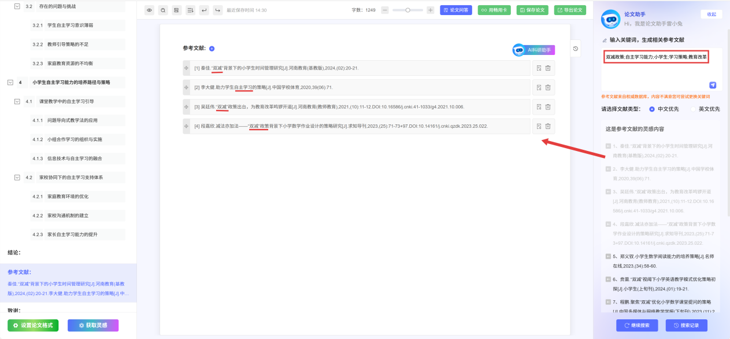Edit reference [1] 秦佳 with edit icon
The width and height of the screenshot is (730, 339).
538,68
